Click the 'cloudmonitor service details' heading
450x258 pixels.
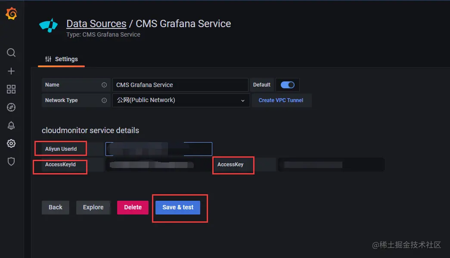point(90,130)
